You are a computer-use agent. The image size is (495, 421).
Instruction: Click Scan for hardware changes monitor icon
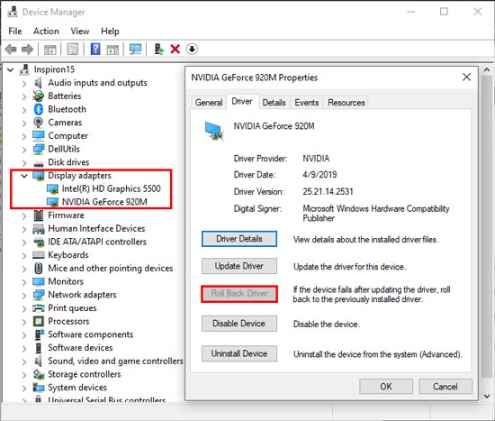136,50
